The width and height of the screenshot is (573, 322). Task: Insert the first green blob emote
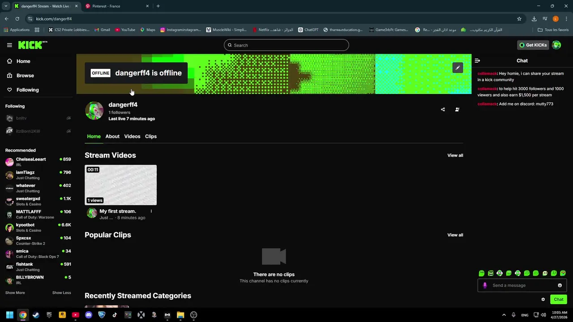(x=482, y=273)
